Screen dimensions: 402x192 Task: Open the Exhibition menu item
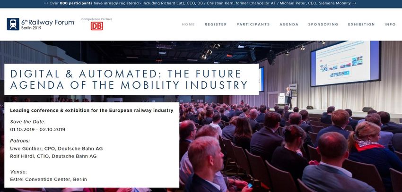[361, 25]
